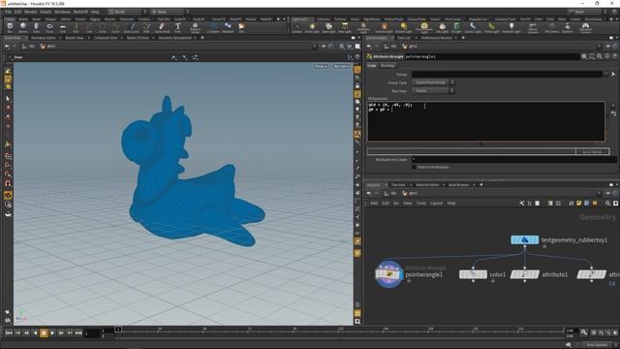Open Tools menu in network editor
620x349 pixels.
421,203
